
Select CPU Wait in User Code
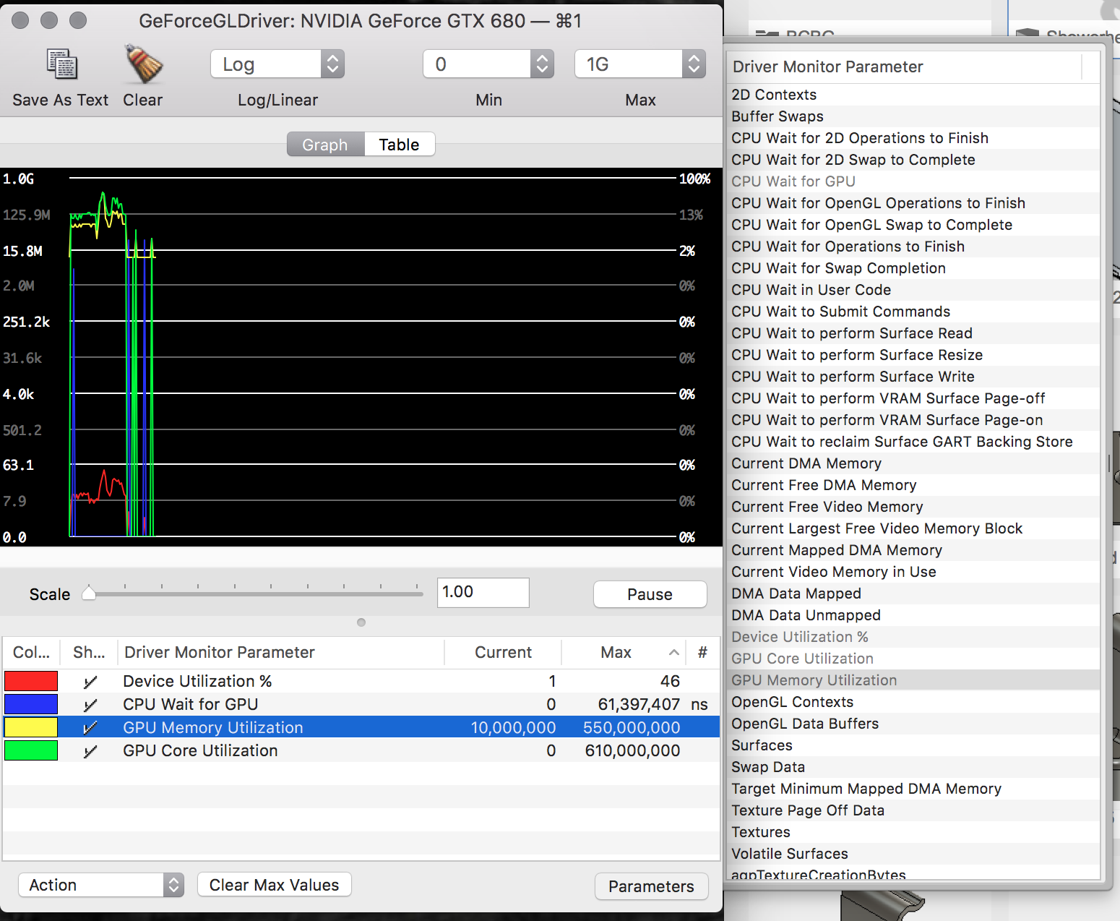(914, 290)
